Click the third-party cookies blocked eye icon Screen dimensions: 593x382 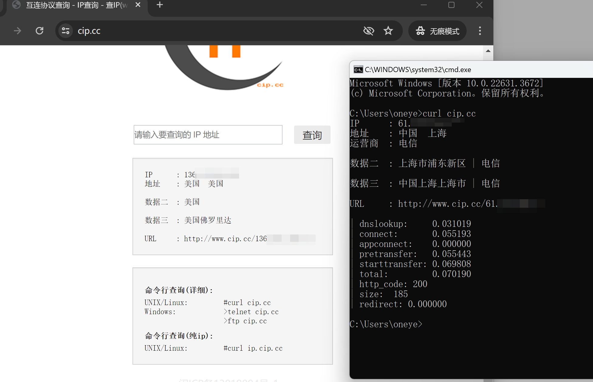pyautogui.click(x=368, y=31)
